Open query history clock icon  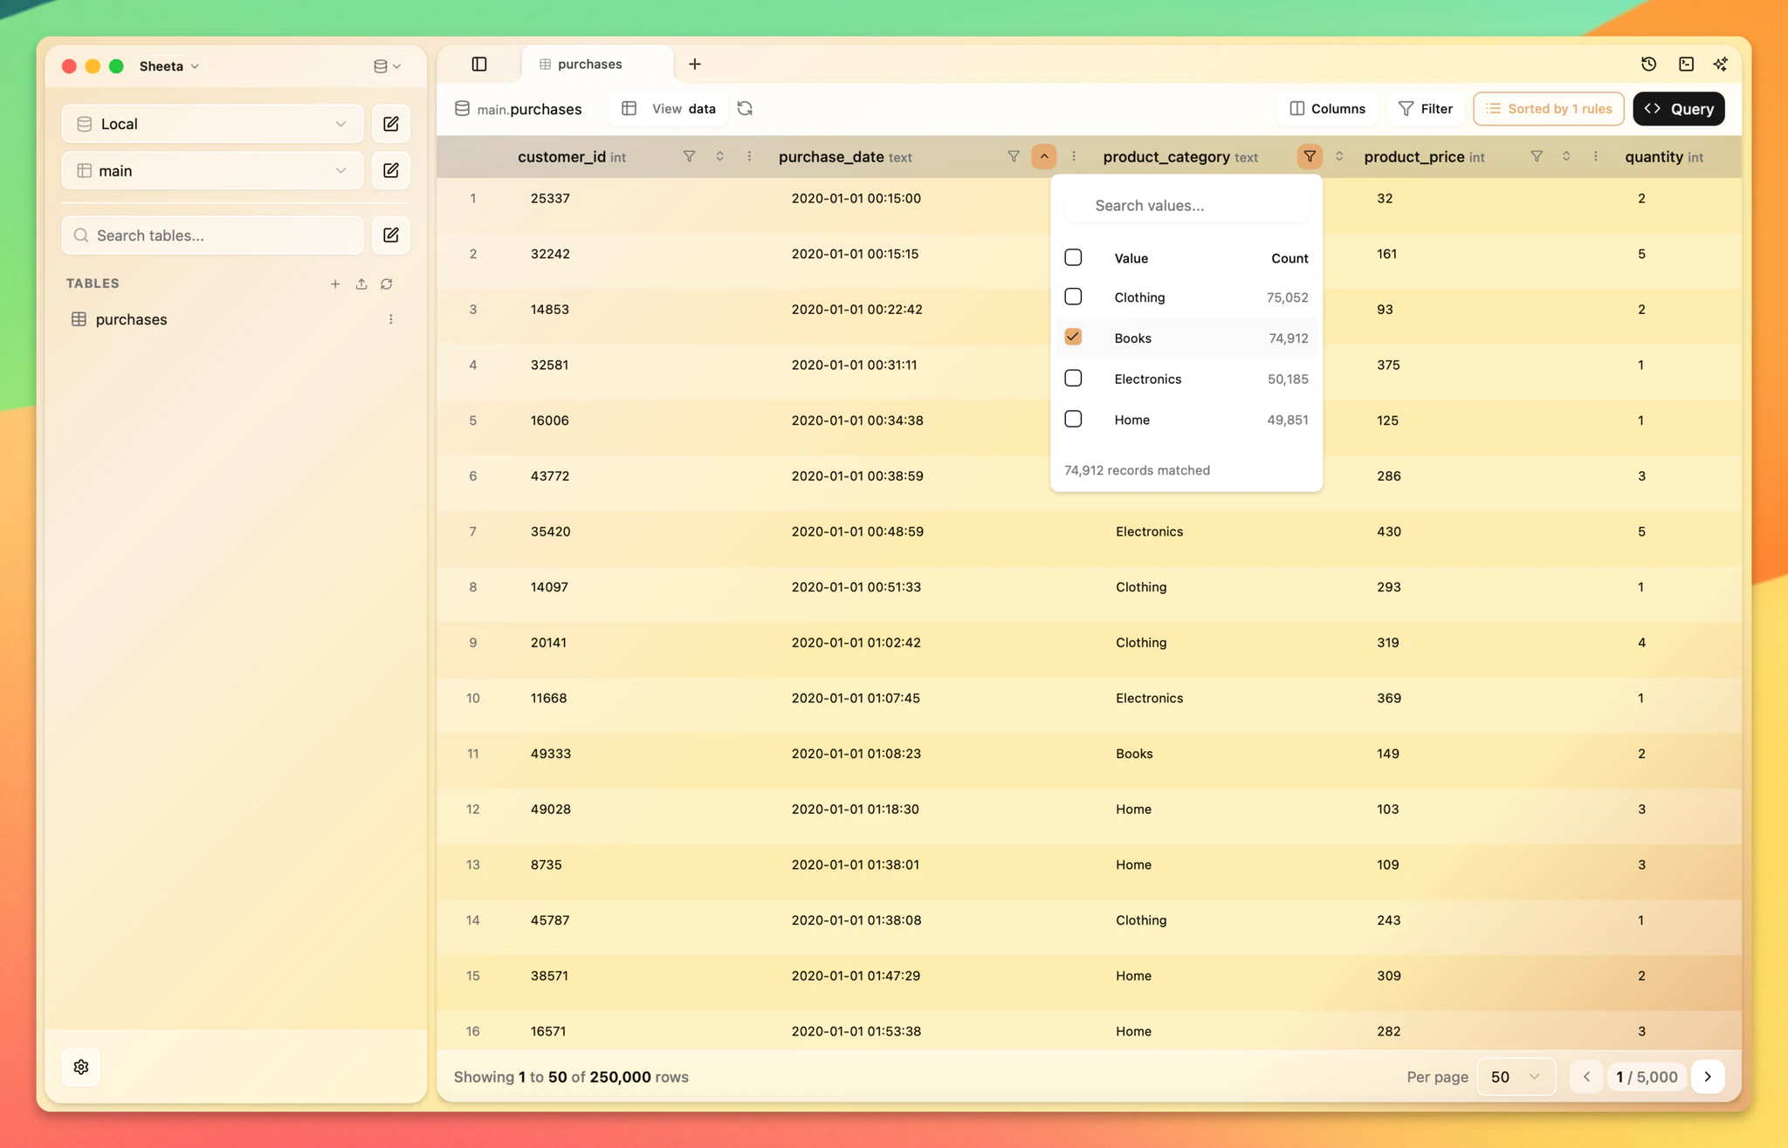tap(1648, 64)
